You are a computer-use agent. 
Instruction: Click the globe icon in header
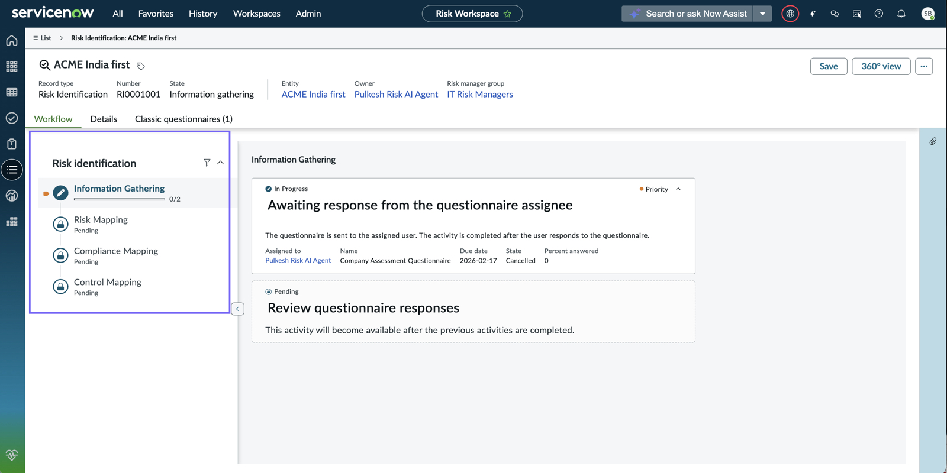point(790,14)
